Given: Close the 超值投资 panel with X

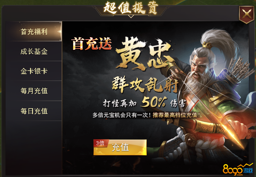Looking at the screenshot, I should pos(247,15).
